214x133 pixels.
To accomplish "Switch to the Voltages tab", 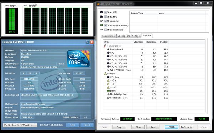I will (136, 36).
